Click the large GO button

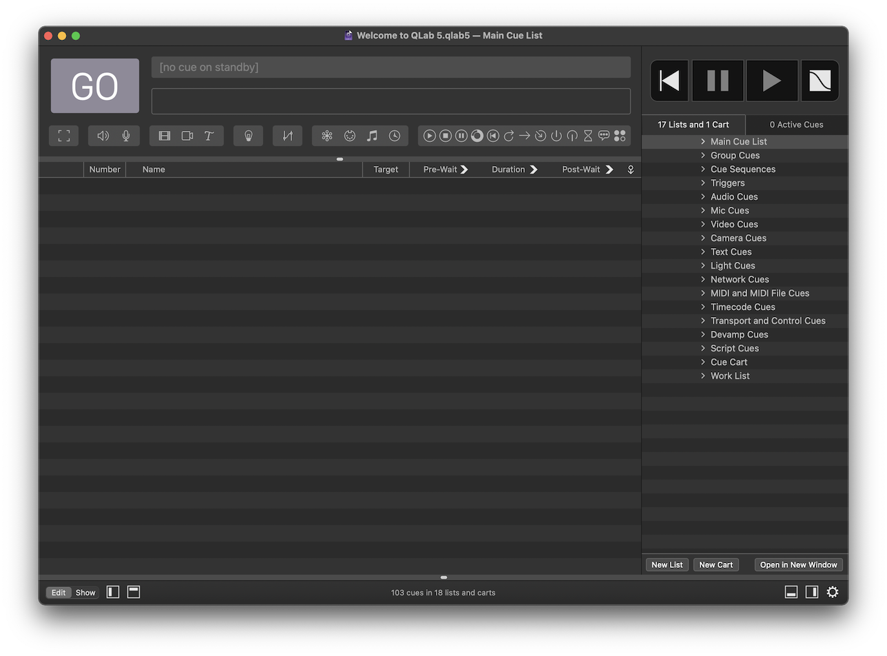coord(94,85)
